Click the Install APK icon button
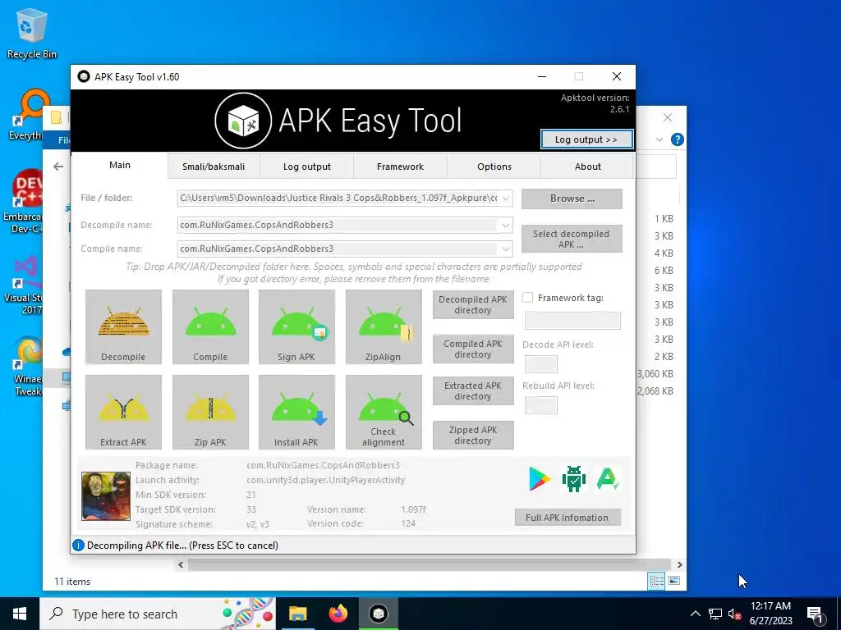This screenshot has height=630, width=841. pos(296,412)
